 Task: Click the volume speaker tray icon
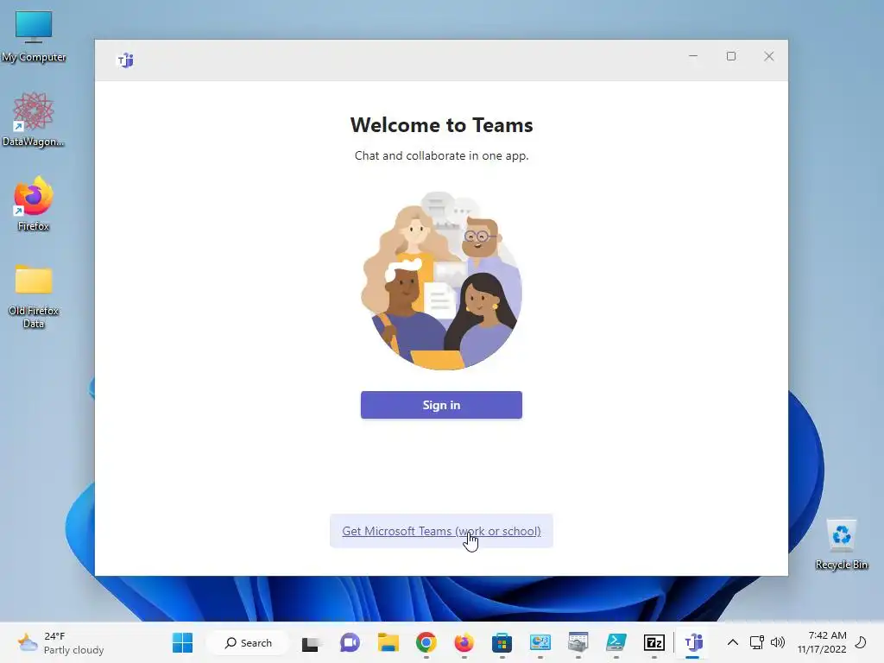778,642
